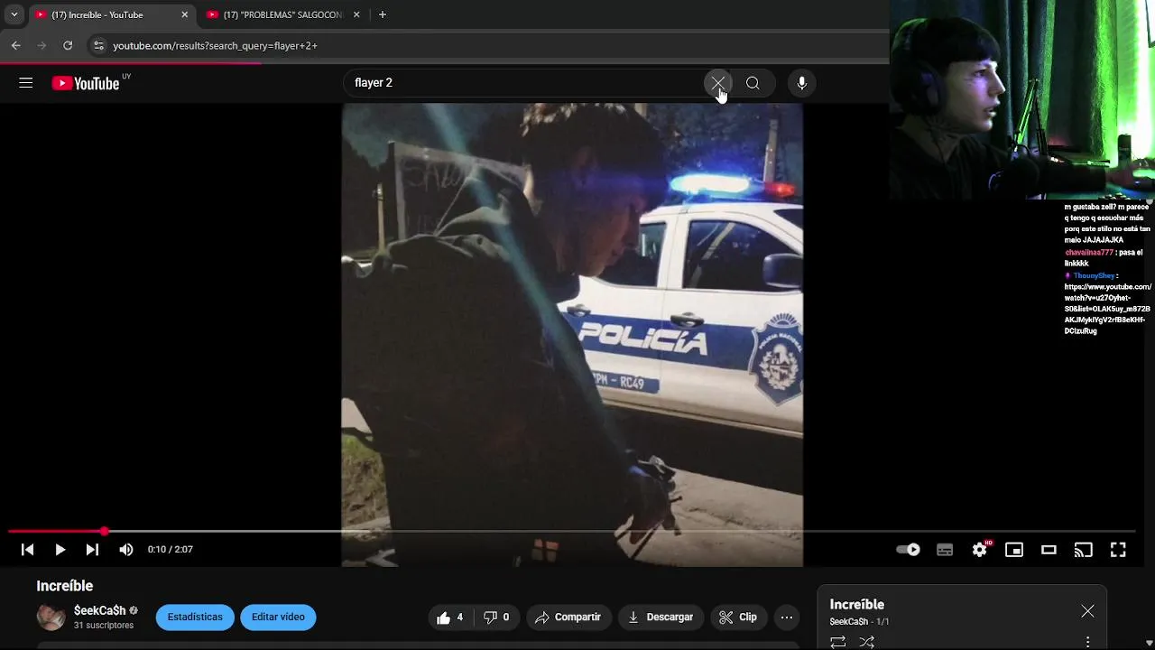This screenshot has width=1155, height=650.
Task: Go back in browser history
Action: (x=15, y=45)
